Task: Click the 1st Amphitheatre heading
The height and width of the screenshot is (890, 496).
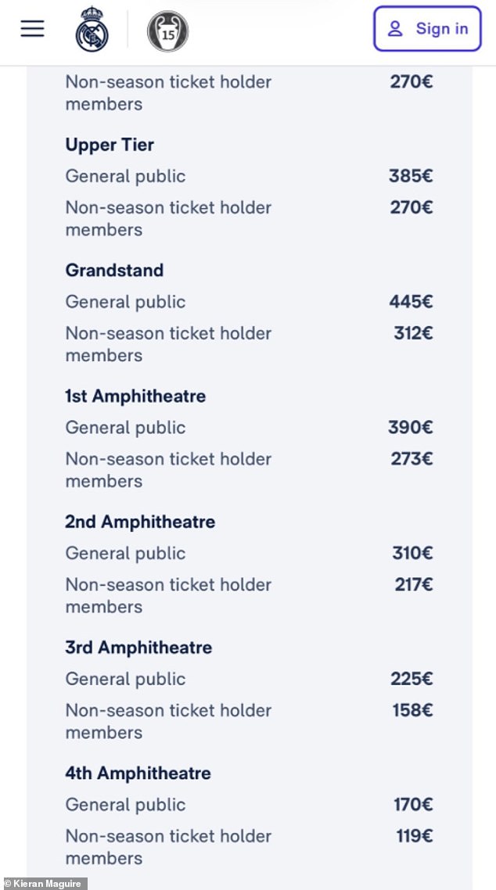Action: pos(135,397)
